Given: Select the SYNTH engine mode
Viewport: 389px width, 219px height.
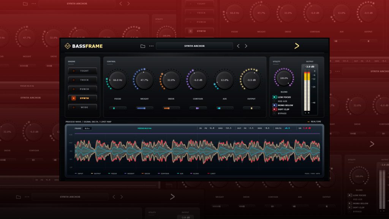Looking at the screenshot, I should tap(82, 98).
